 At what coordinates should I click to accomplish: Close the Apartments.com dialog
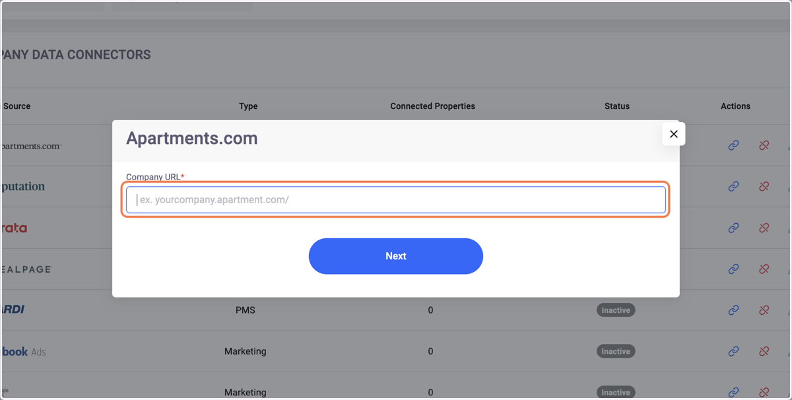674,134
